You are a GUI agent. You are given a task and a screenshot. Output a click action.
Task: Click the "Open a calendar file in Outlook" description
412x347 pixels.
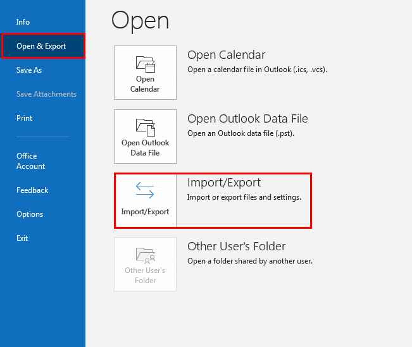(x=257, y=70)
